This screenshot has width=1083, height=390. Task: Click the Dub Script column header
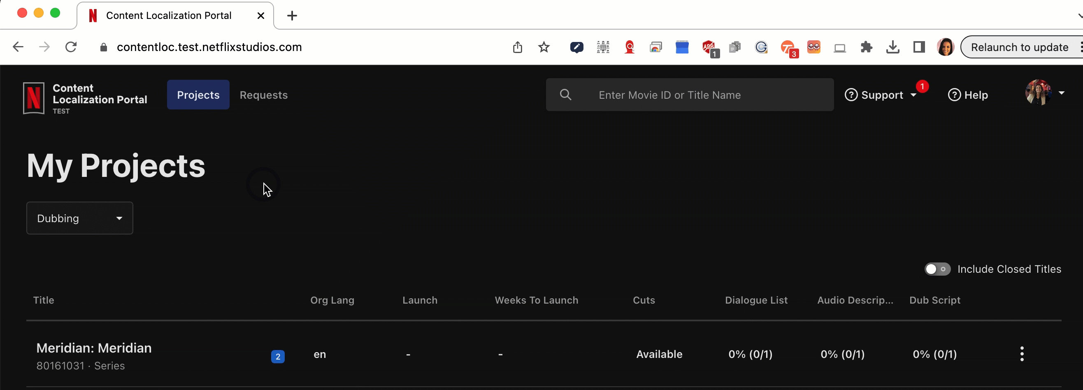934,300
